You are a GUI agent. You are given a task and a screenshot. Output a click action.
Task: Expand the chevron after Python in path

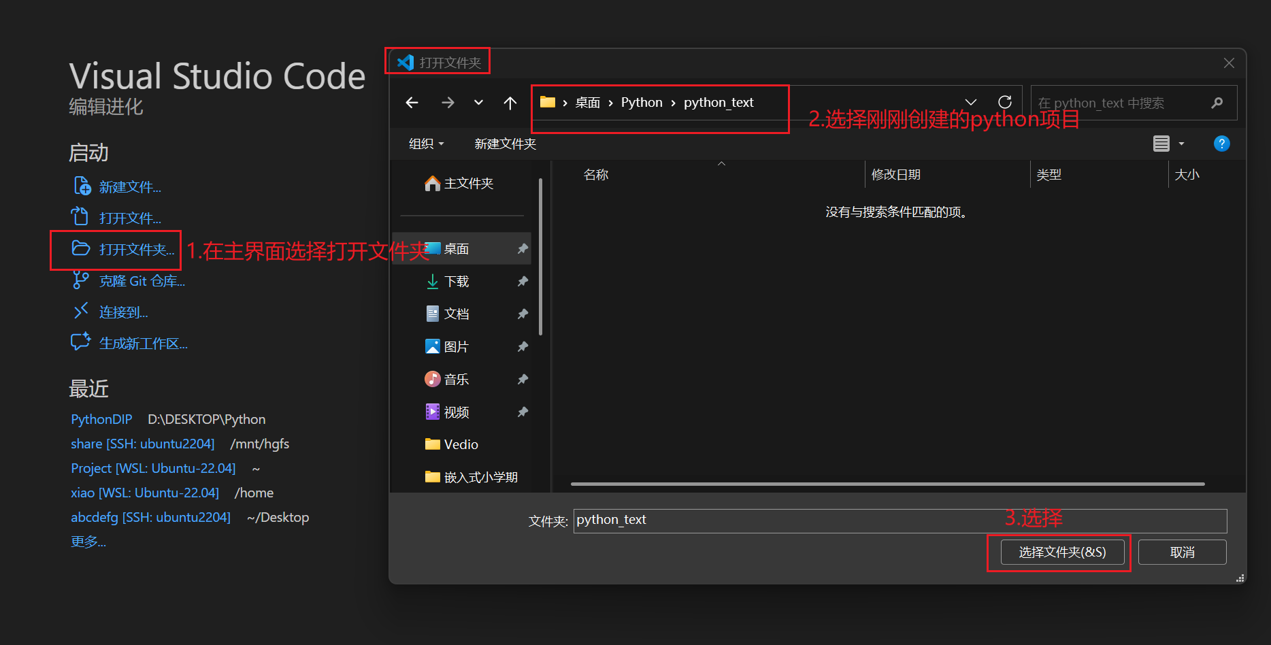(x=673, y=103)
